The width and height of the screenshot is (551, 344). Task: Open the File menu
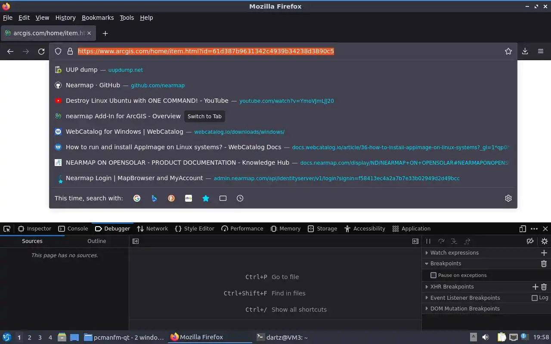pos(8,18)
